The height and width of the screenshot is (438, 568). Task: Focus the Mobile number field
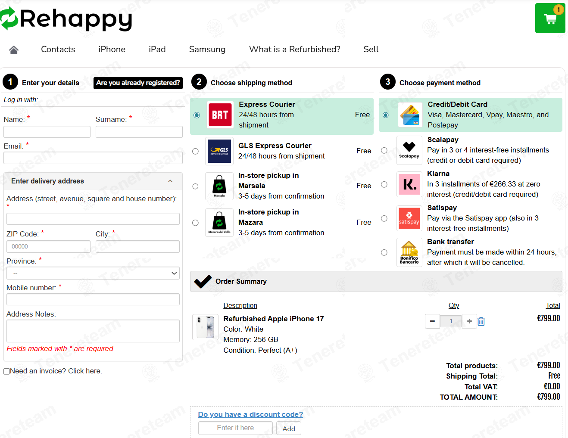click(93, 299)
